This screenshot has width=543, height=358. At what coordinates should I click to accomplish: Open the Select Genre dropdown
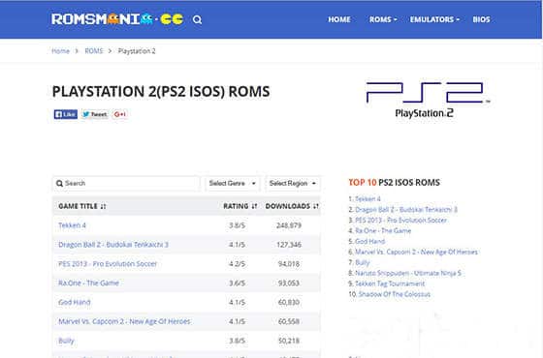coord(233,184)
